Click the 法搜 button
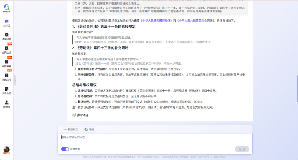This screenshot has width=298, height=160. click(x=89, y=129)
